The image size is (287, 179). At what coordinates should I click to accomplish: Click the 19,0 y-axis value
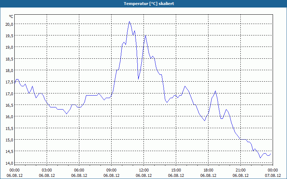pyautogui.click(x=9, y=47)
